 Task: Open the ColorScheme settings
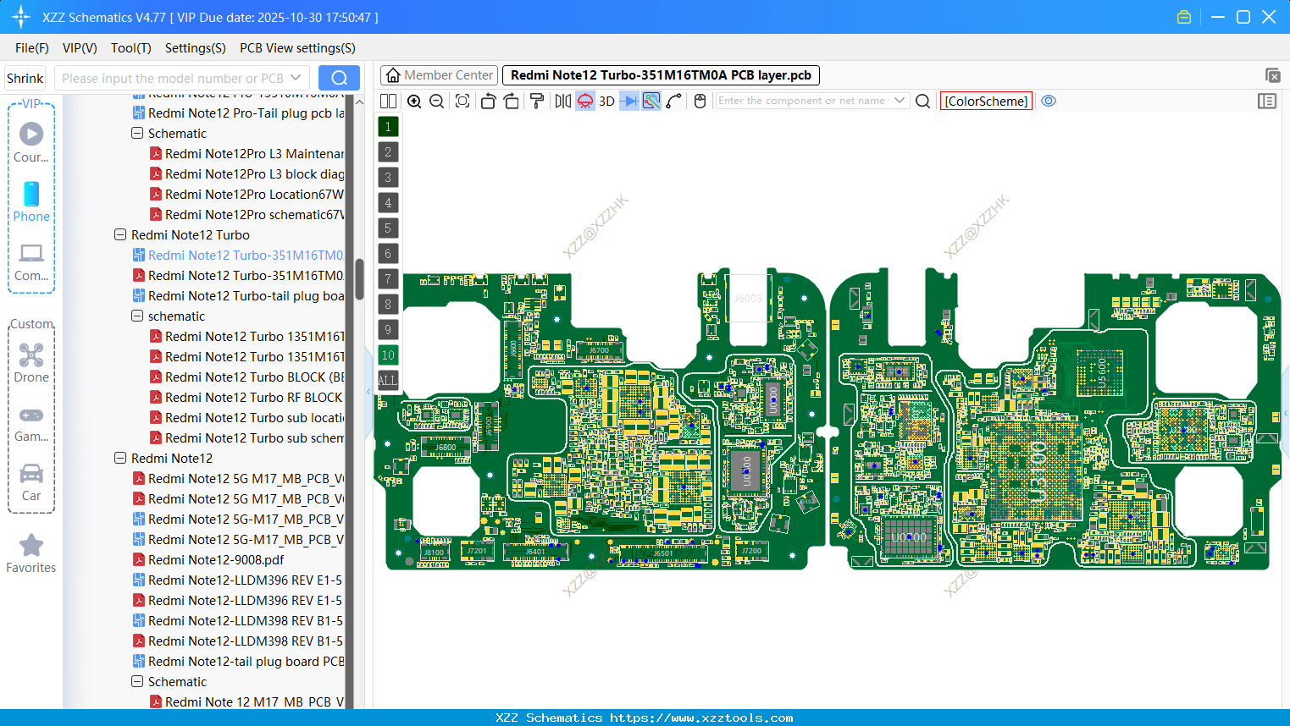coord(985,101)
